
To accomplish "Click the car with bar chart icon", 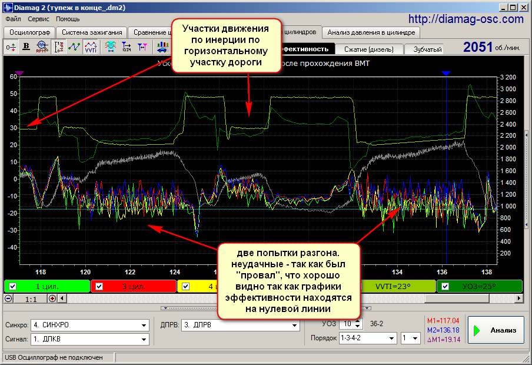I will pos(163,47).
